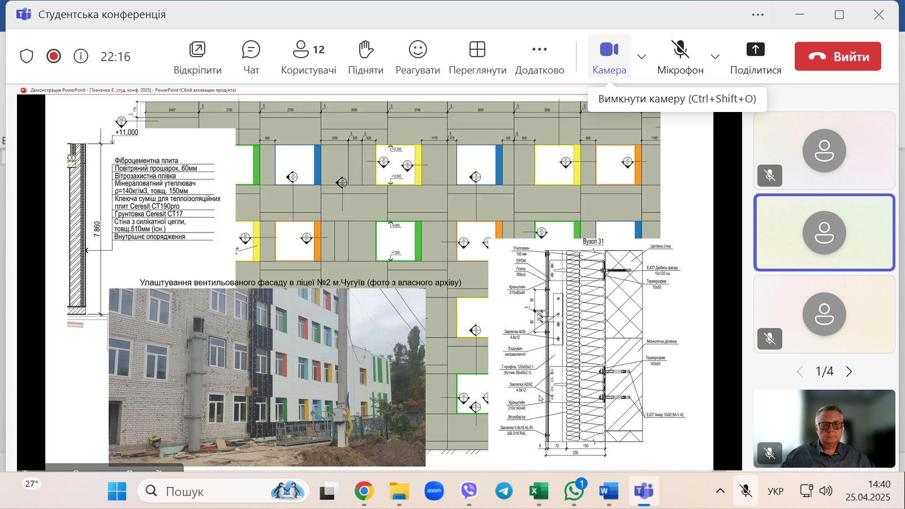Click muted mic icon on self video

click(770, 453)
